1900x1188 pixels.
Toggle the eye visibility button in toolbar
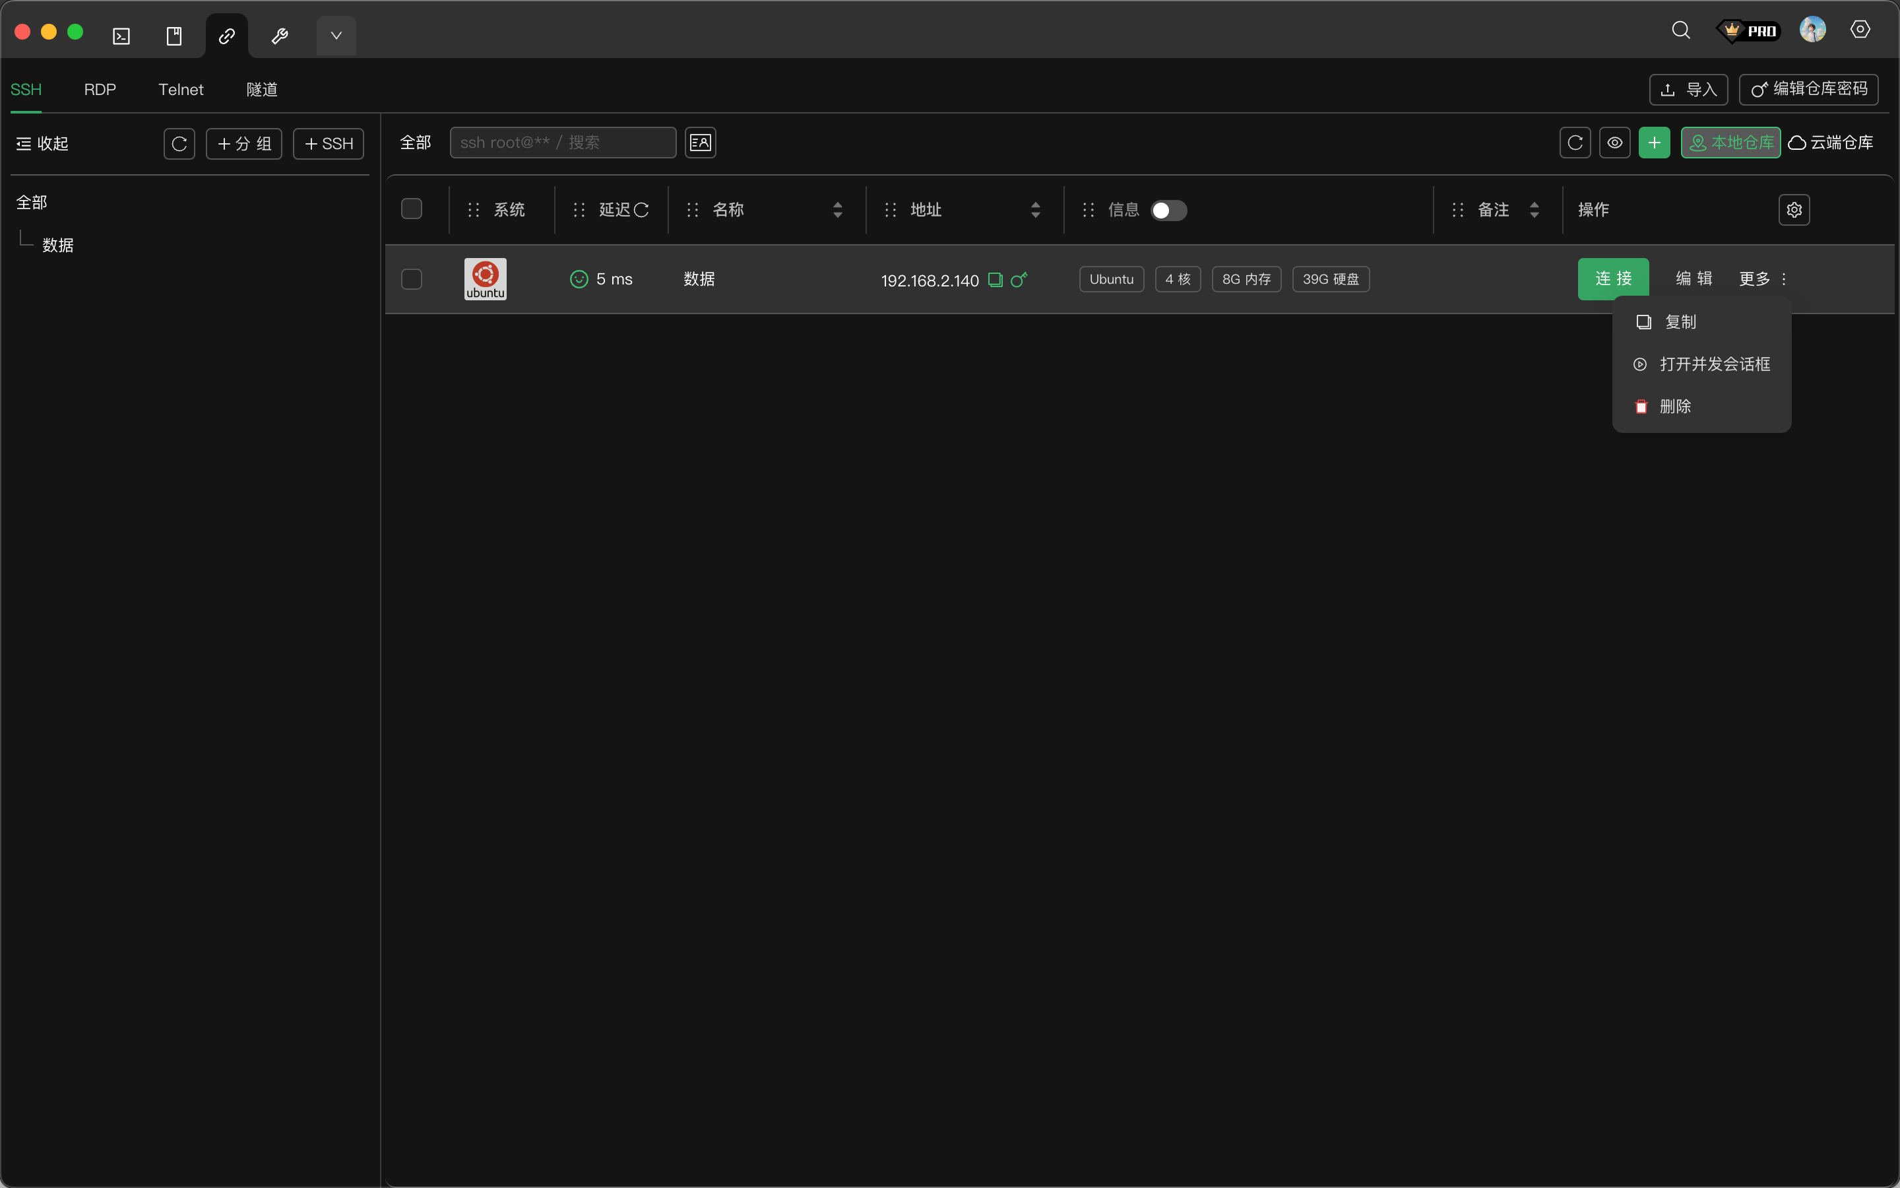point(1614,142)
